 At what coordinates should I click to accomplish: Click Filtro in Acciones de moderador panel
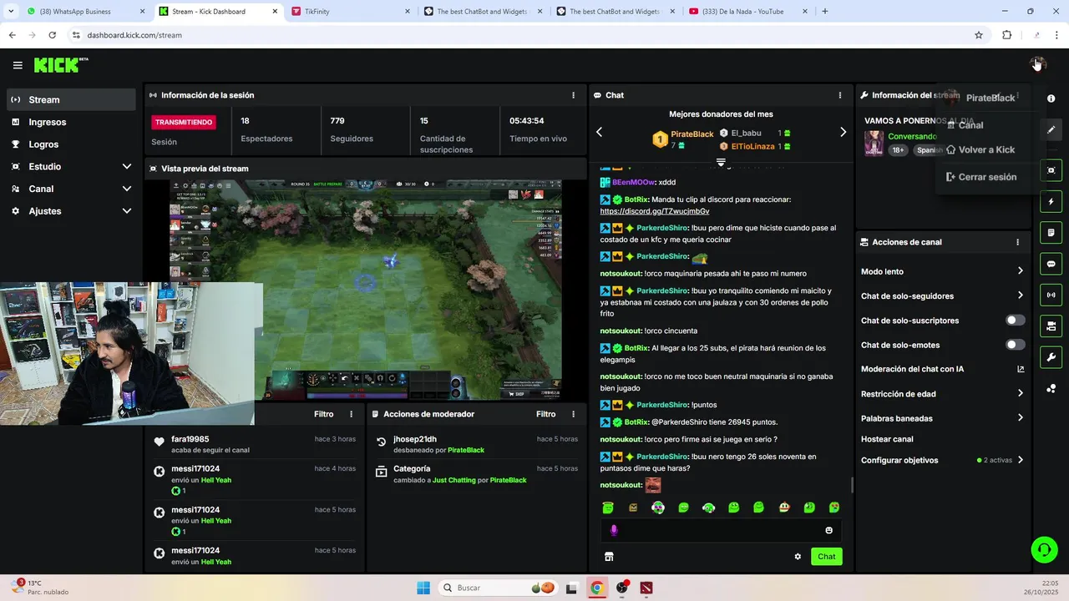pyautogui.click(x=545, y=414)
